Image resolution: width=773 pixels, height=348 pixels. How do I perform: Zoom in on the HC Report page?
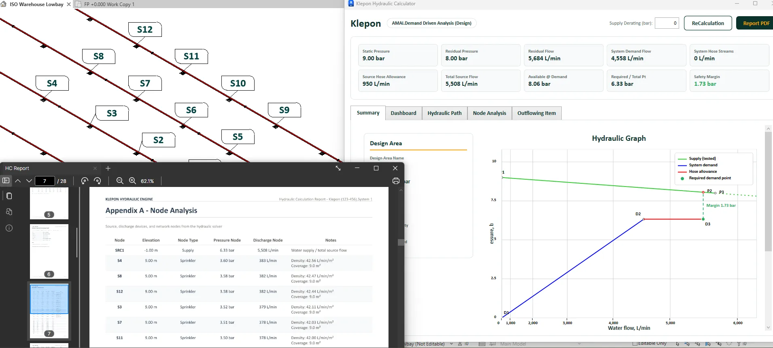132,181
